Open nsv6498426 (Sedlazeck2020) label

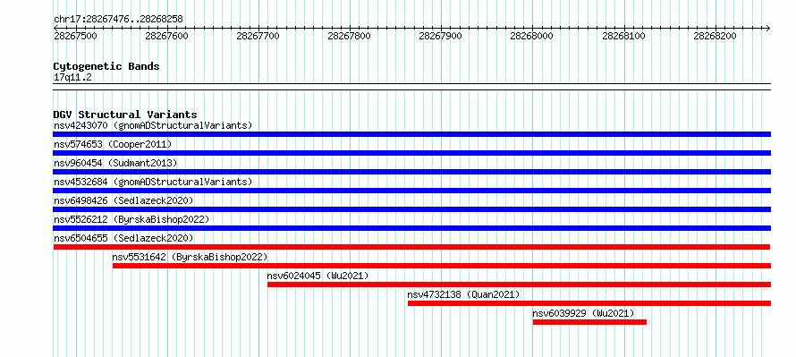click(x=123, y=200)
